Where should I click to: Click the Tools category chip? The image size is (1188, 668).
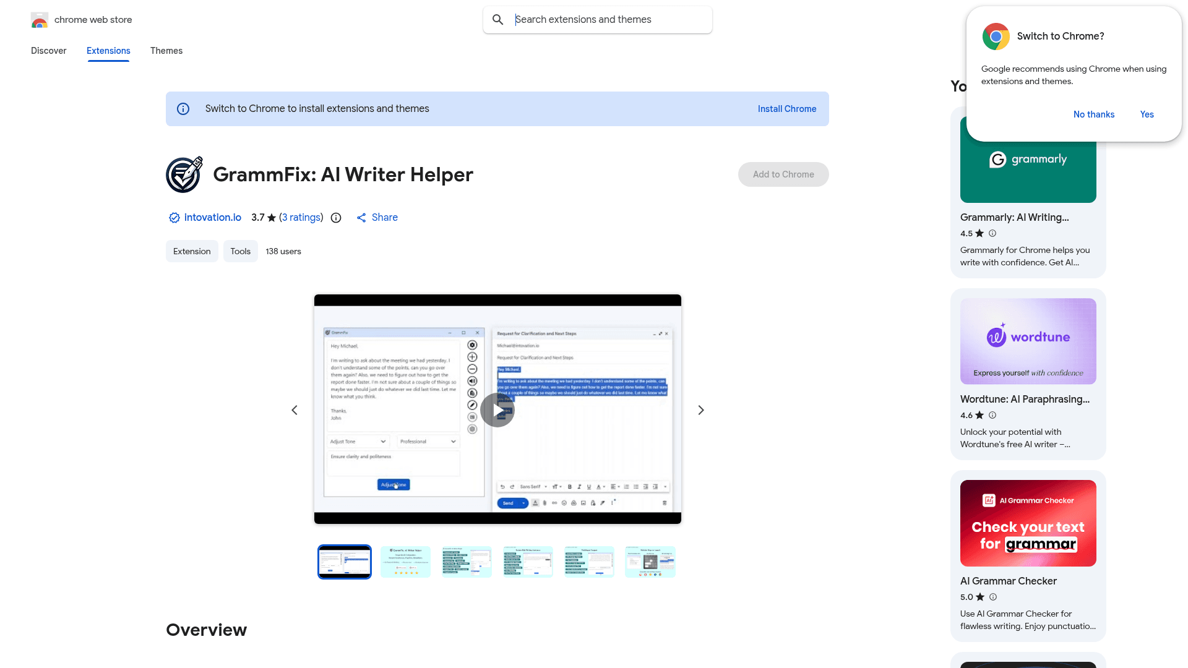pos(241,251)
